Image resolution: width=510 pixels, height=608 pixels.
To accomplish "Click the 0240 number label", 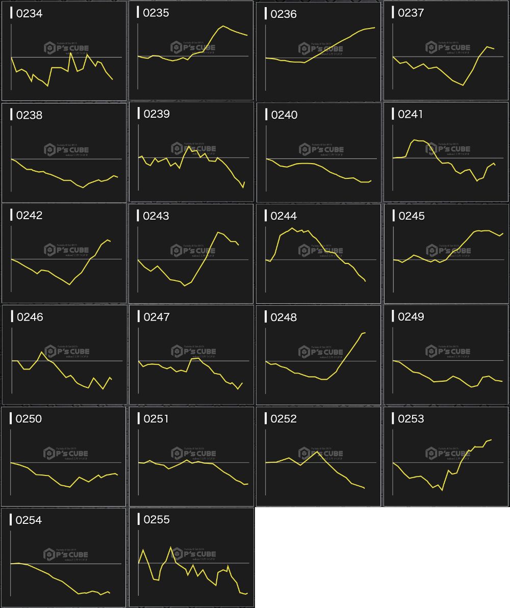I will (284, 115).
